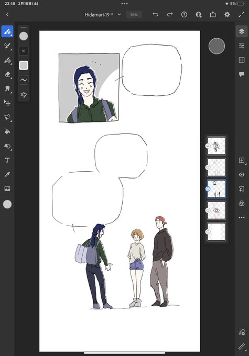Tap the second layer's side badge
This screenshot has height=356, width=249.
click(208, 168)
